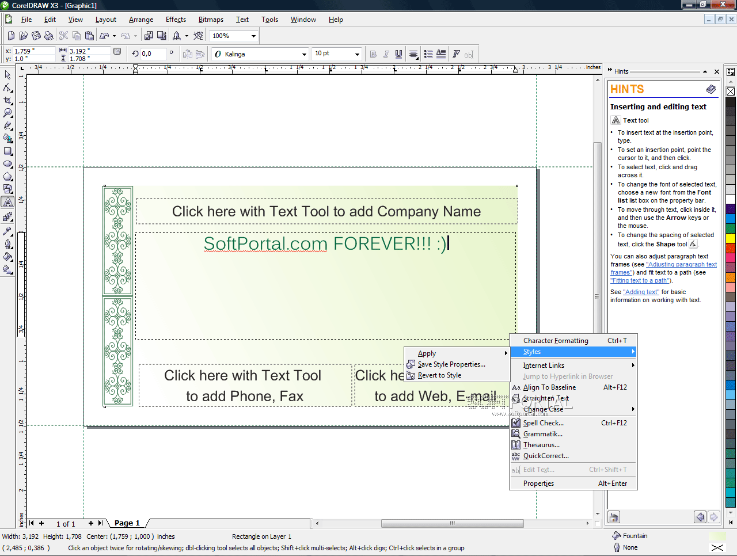Click the Hints back arrow button
Viewport: 737px width, 556px height.
point(700,517)
